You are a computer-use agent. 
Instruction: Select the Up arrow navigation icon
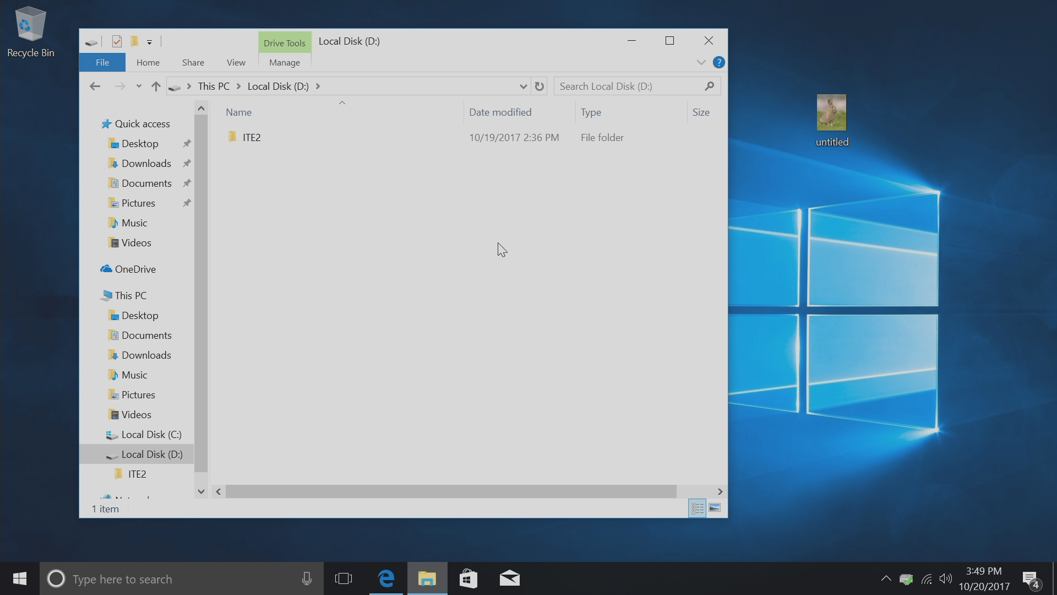click(155, 86)
